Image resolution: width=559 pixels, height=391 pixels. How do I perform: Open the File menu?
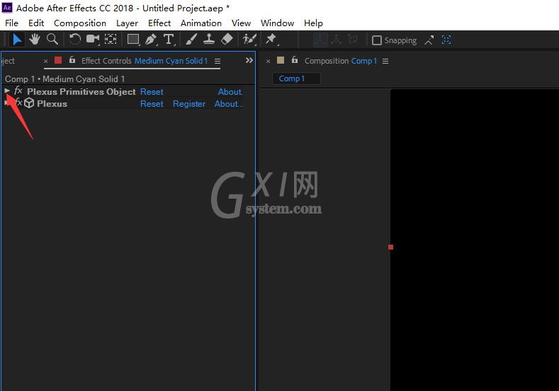pos(12,23)
